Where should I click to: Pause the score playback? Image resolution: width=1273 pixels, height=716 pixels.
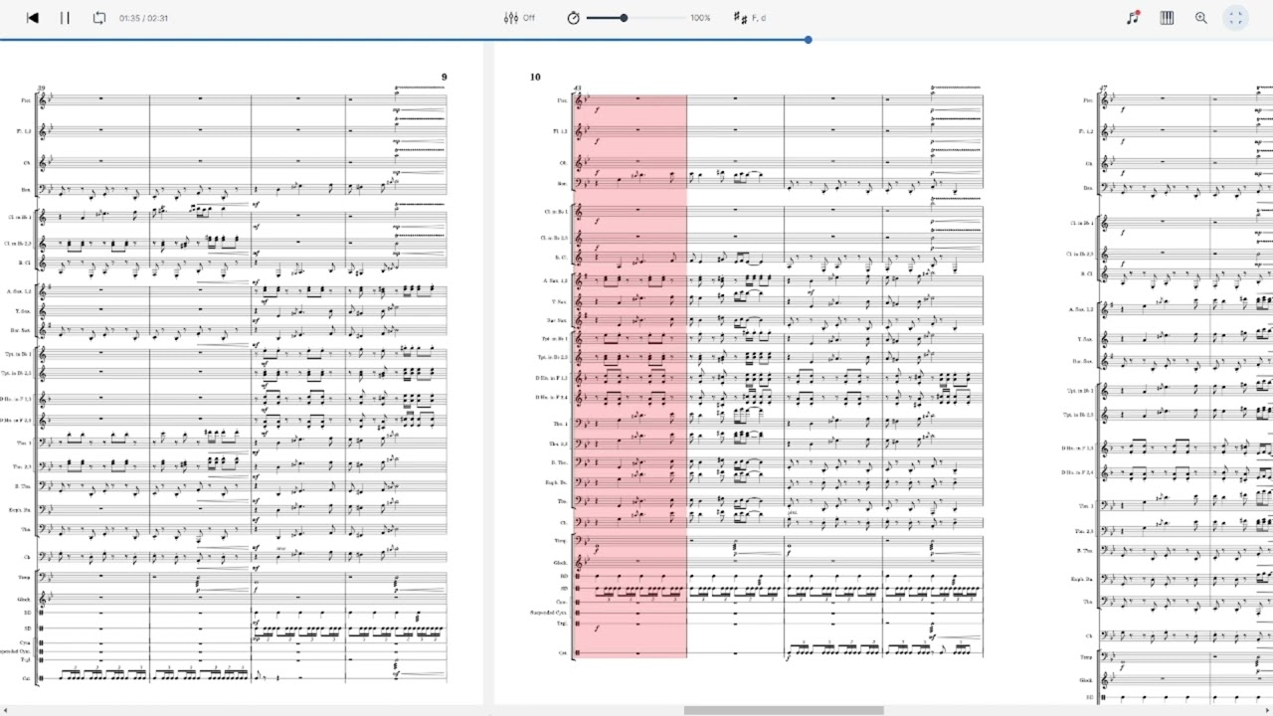(x=65, y=18)
